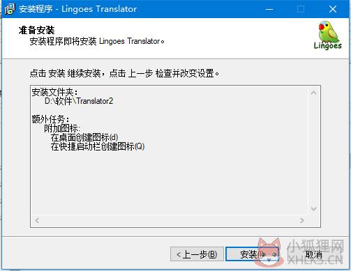The image size is (351, 271).
Task: Click the window title 安装程序 - Lingoes Translator
Action: [77, 9]
